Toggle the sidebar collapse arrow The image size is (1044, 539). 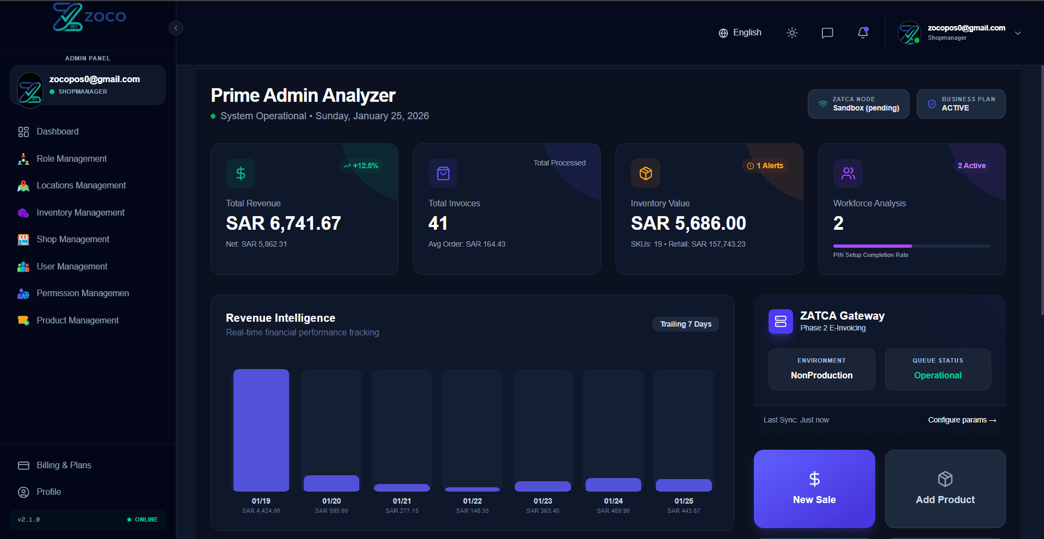(176, 28)
